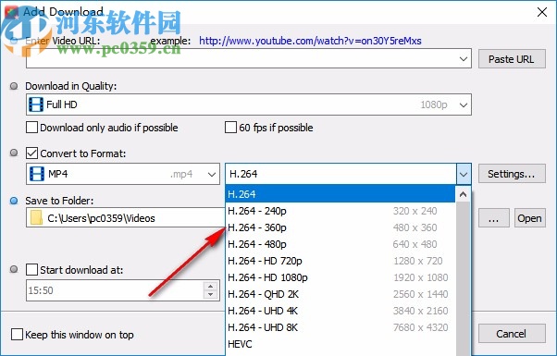Enable 60 fps if possible

(231, 127)
